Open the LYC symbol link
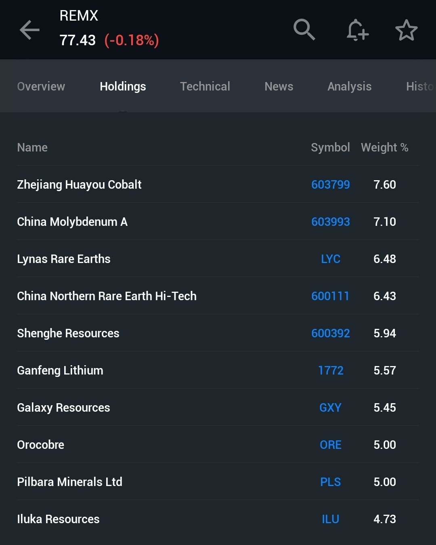436x545 pixels. pyautogui.click(x=331, y=259)
